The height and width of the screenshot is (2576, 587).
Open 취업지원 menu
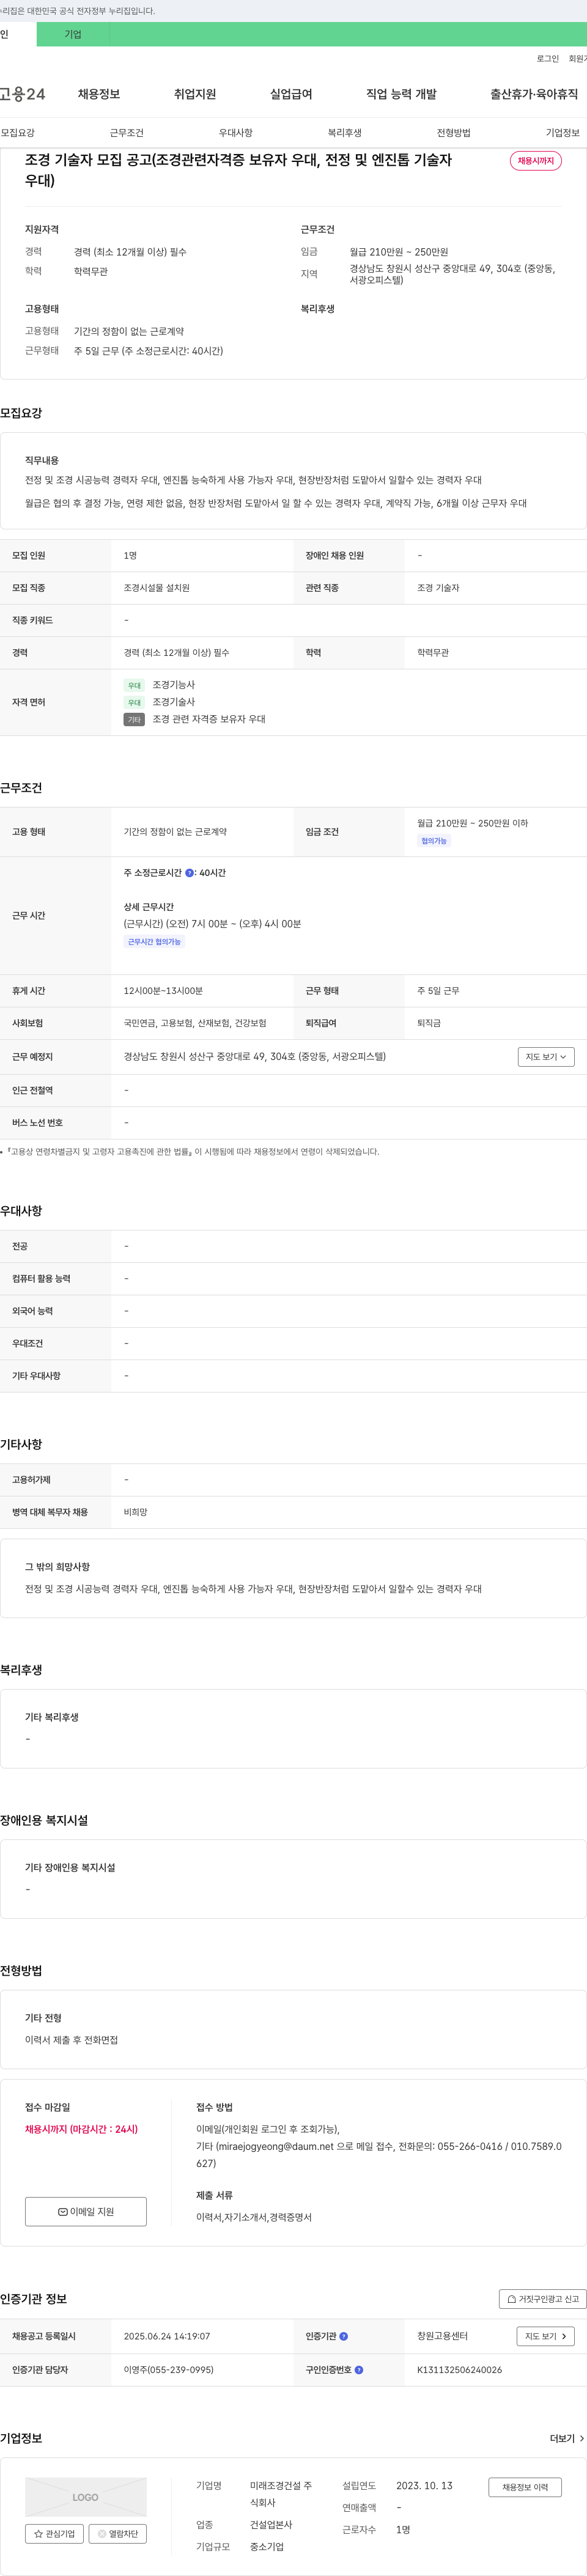point(195,94)
